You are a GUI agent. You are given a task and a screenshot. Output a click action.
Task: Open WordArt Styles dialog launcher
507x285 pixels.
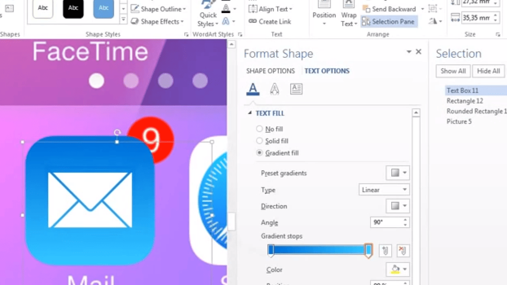(x=240, y=34)
